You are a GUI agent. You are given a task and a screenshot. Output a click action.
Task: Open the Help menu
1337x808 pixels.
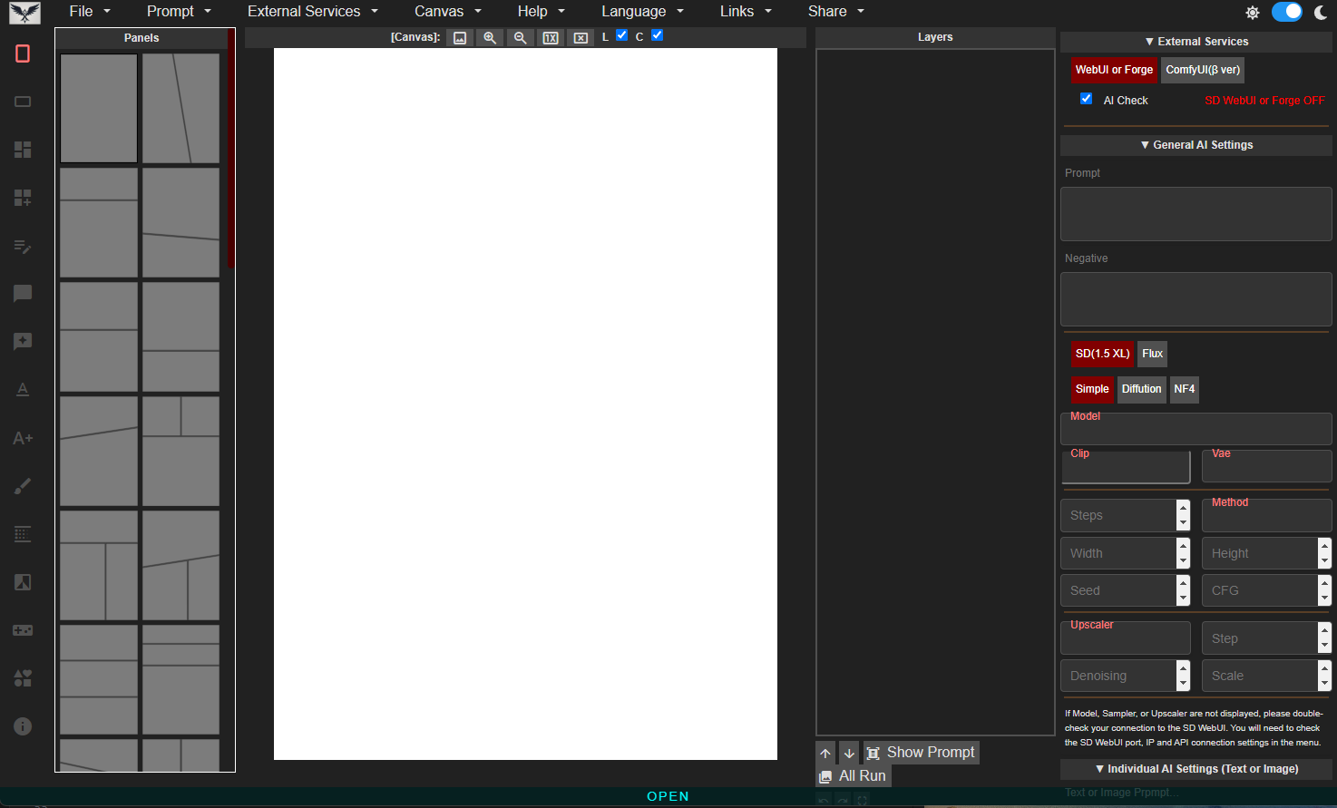pyautogui.click(x=541, y=12)
